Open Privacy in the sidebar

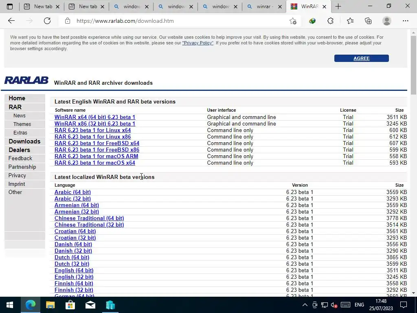coord(17,175)
